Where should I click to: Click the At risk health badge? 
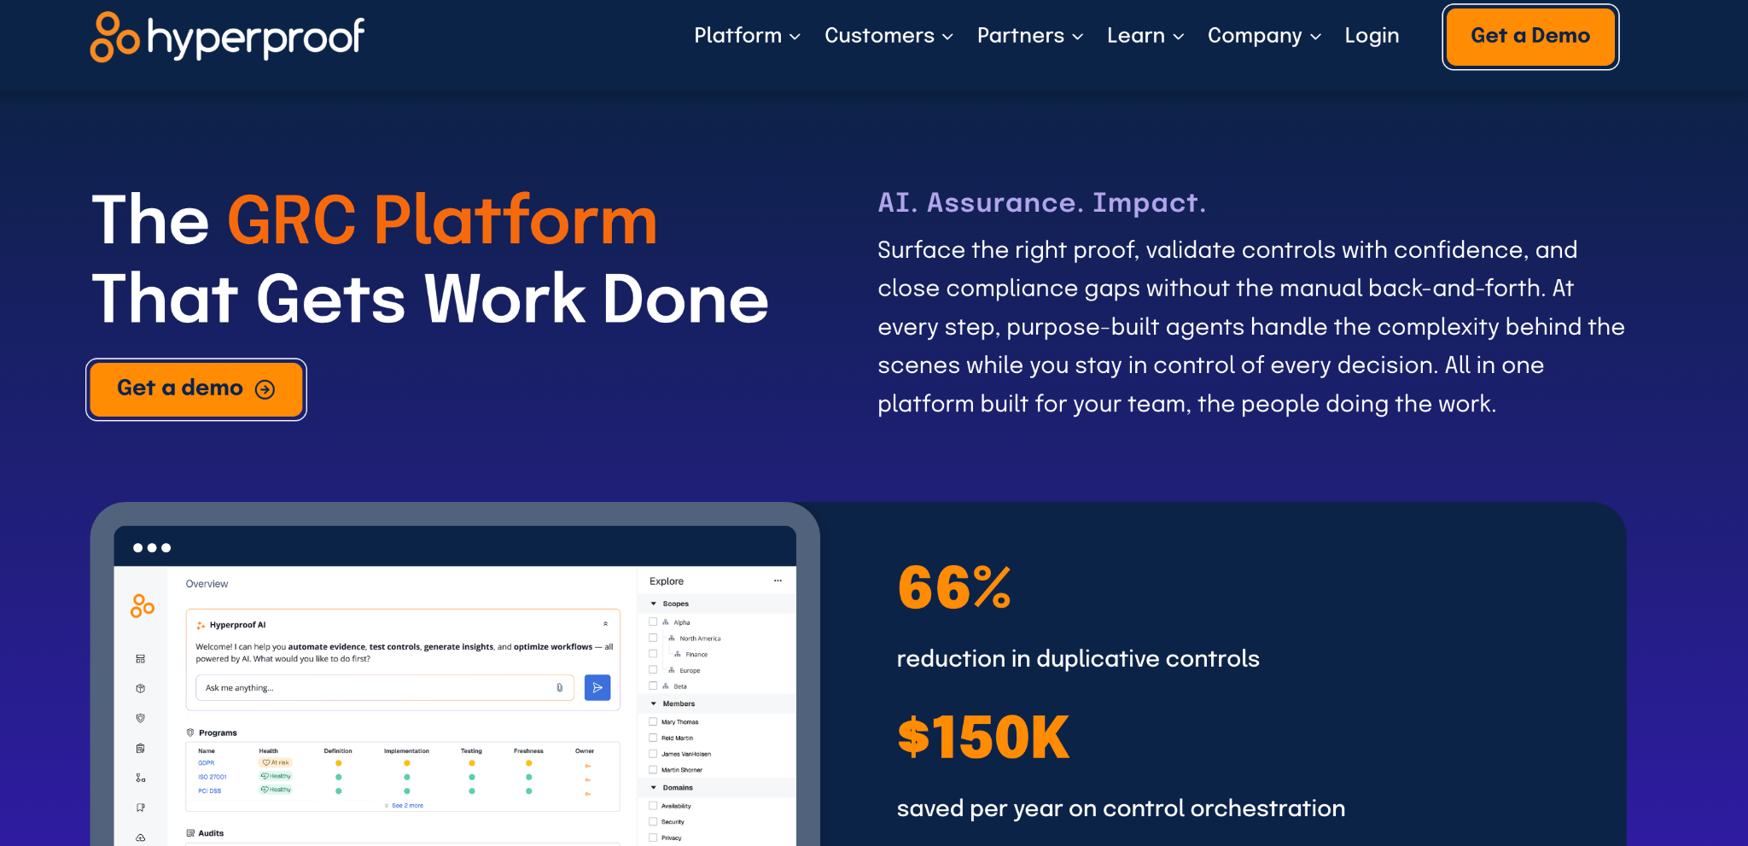click(x=276, y=762)
